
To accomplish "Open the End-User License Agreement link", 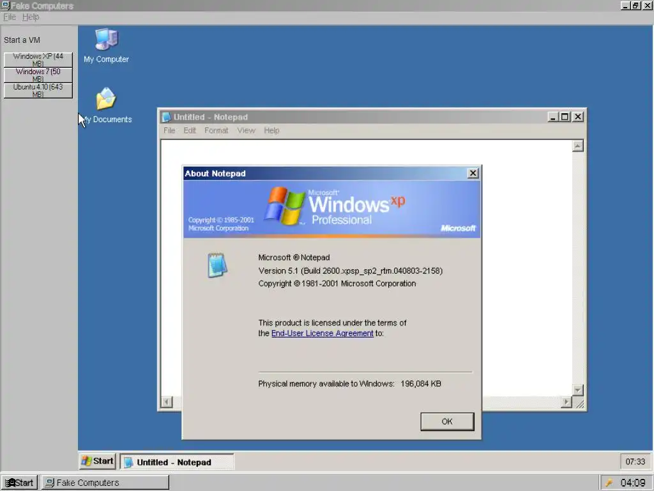I will click(x=323, y=333).
